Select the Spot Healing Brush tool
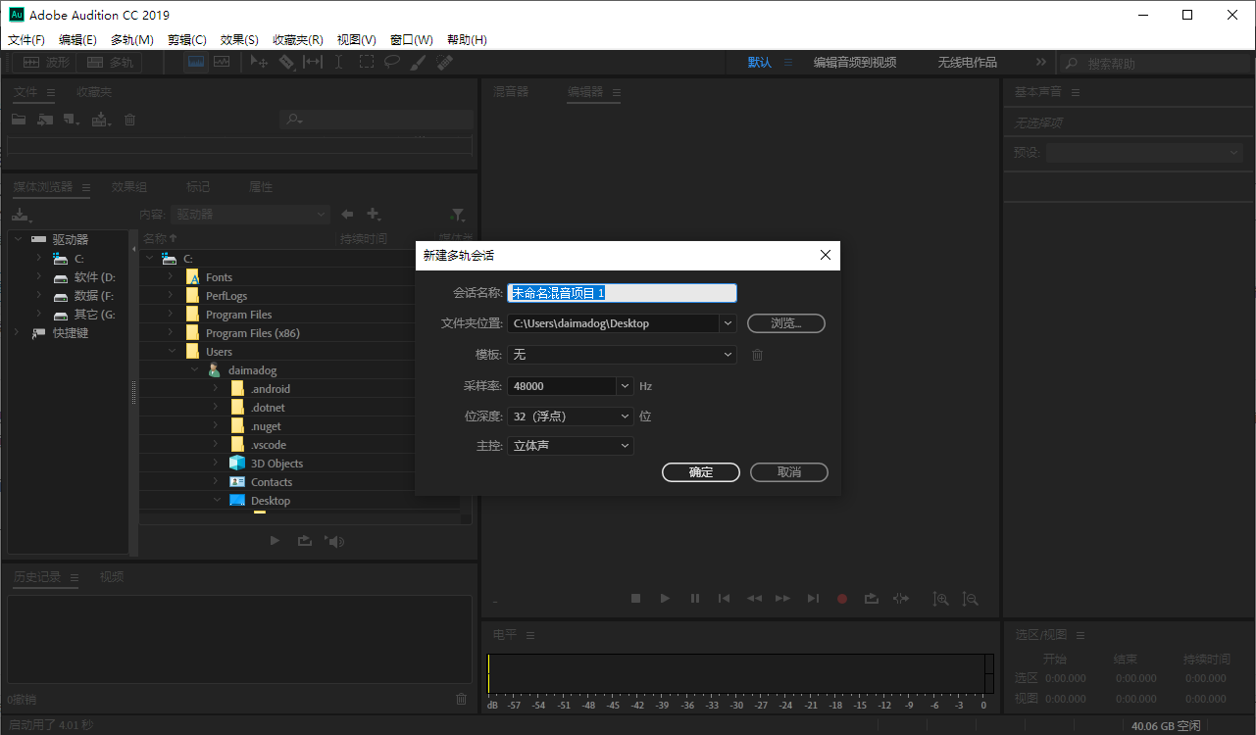The width and height of the screenshot is (1256, 735). [445, 62]
